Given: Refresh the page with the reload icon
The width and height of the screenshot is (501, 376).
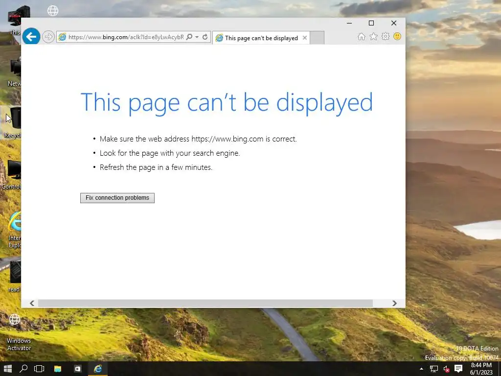Looking at the screenshot, I should (x=205, y=37).
